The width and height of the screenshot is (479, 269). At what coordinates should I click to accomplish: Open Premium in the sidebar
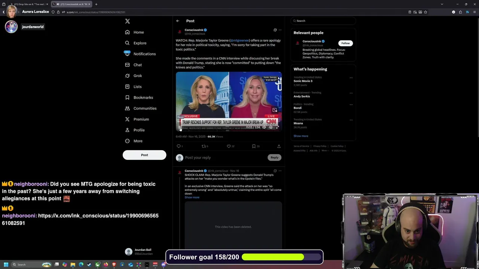click(x=137, y=119)
